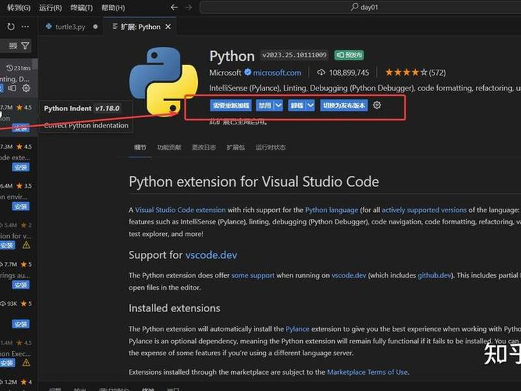
Task: Clear extensions search results icon
Action: click(13, 46)
